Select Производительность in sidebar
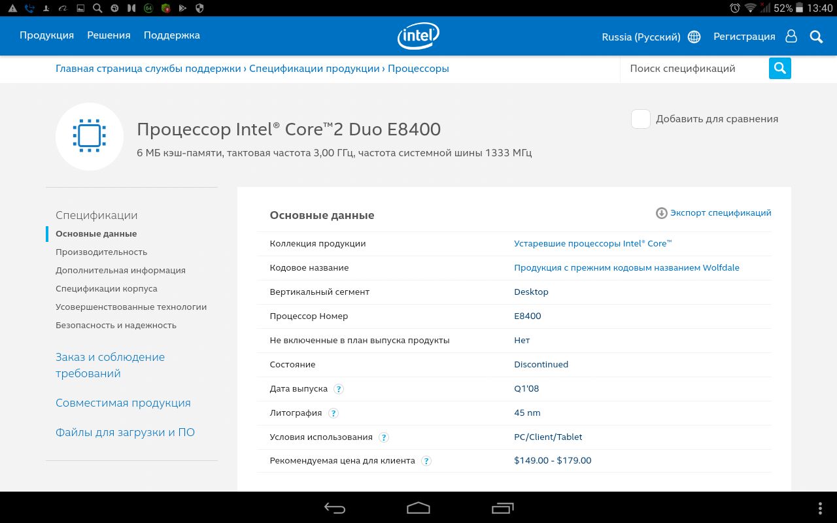Image resolution: width=837 pixels, height=523 pixels. point(101,252)
